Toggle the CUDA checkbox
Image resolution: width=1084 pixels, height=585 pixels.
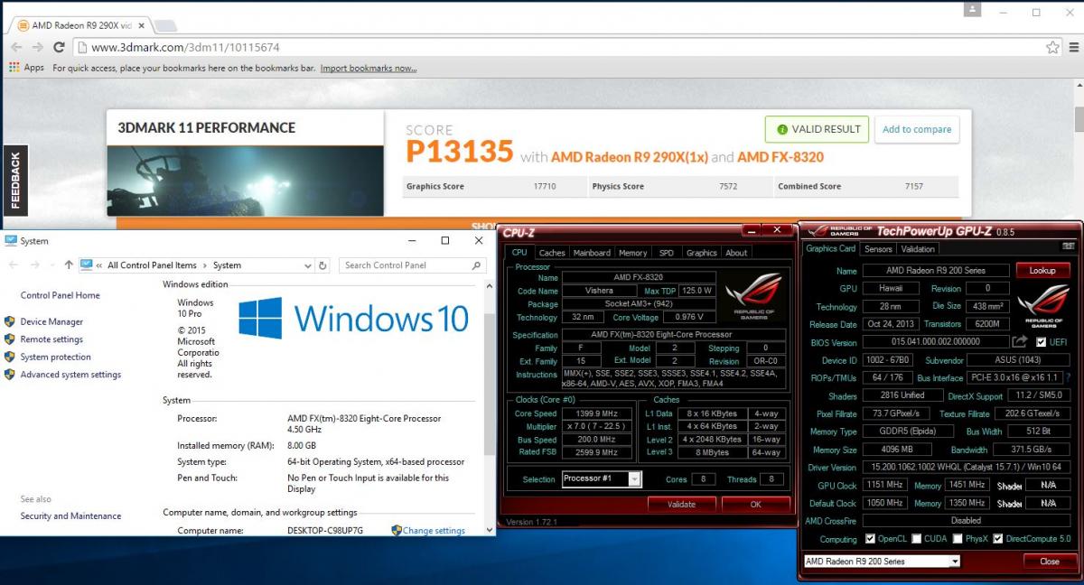point(916,539)
